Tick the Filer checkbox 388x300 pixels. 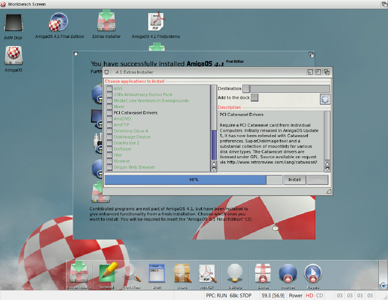point(109,155)
